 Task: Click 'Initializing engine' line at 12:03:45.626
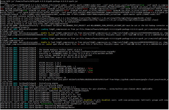[49, 83]
